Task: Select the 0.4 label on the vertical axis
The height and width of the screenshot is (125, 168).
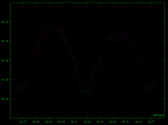Action: pos(5,60)
